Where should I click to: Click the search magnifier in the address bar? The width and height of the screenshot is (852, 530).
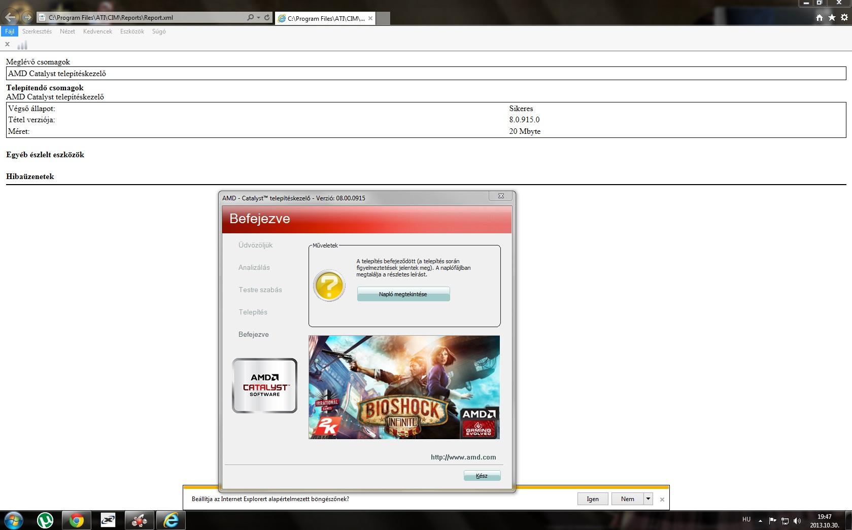(250, 17)
